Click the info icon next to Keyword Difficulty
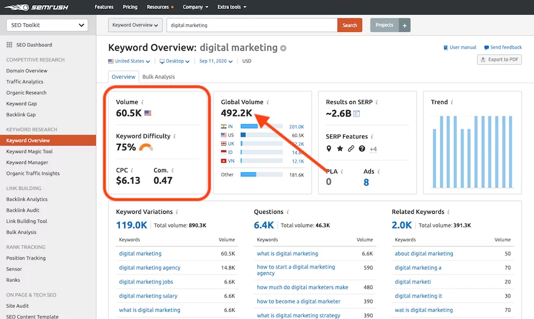The height and width of the screenshot is (319, 534). pyautogui.click(x=174, y=136)
